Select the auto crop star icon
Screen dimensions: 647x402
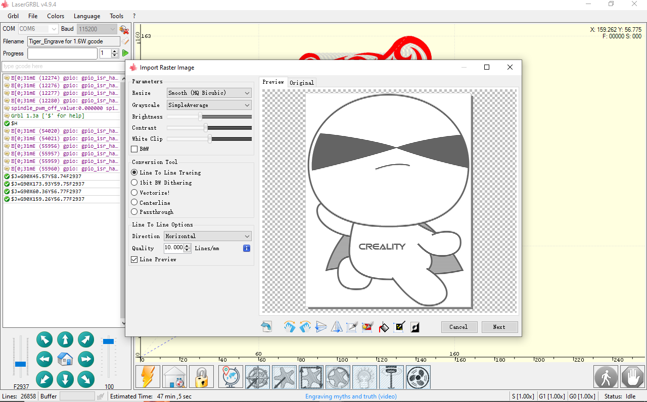click(x=367, y=327)
